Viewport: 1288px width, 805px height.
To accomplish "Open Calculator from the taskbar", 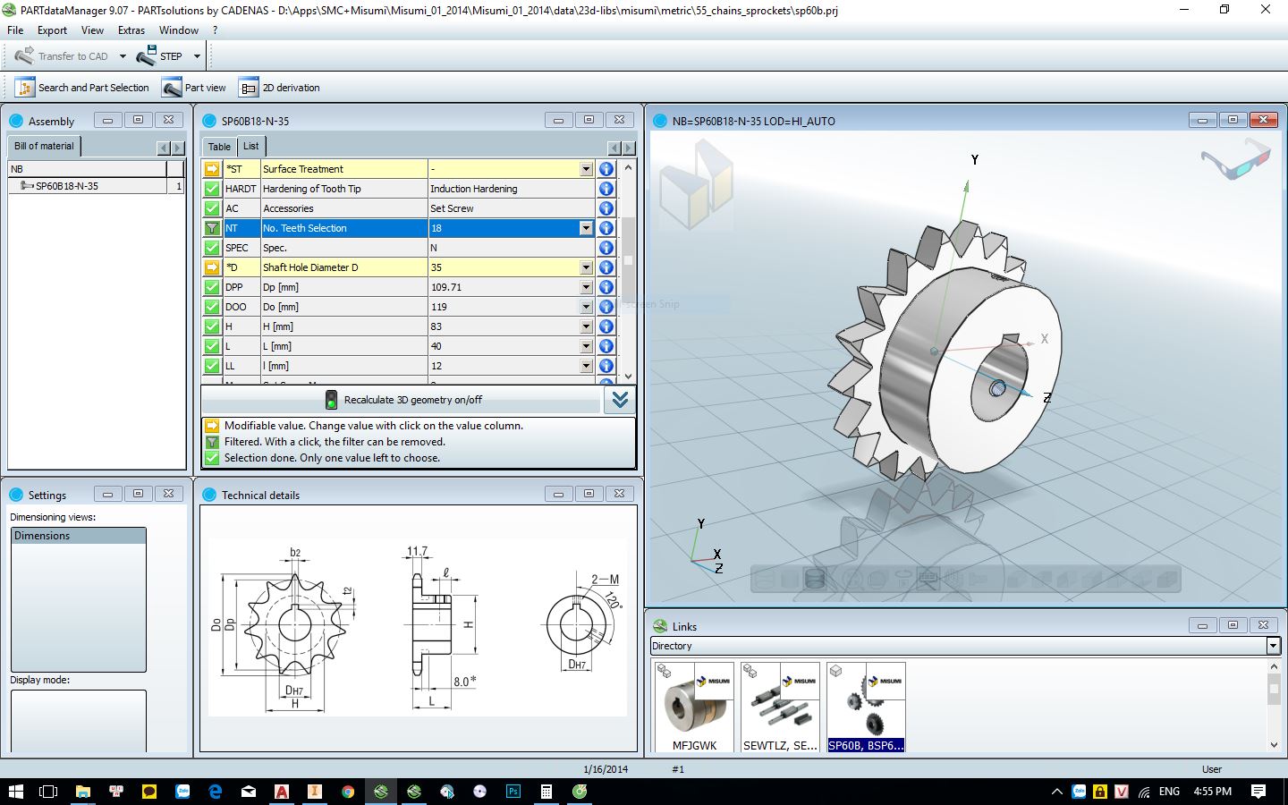I will [x=547, y=792].
